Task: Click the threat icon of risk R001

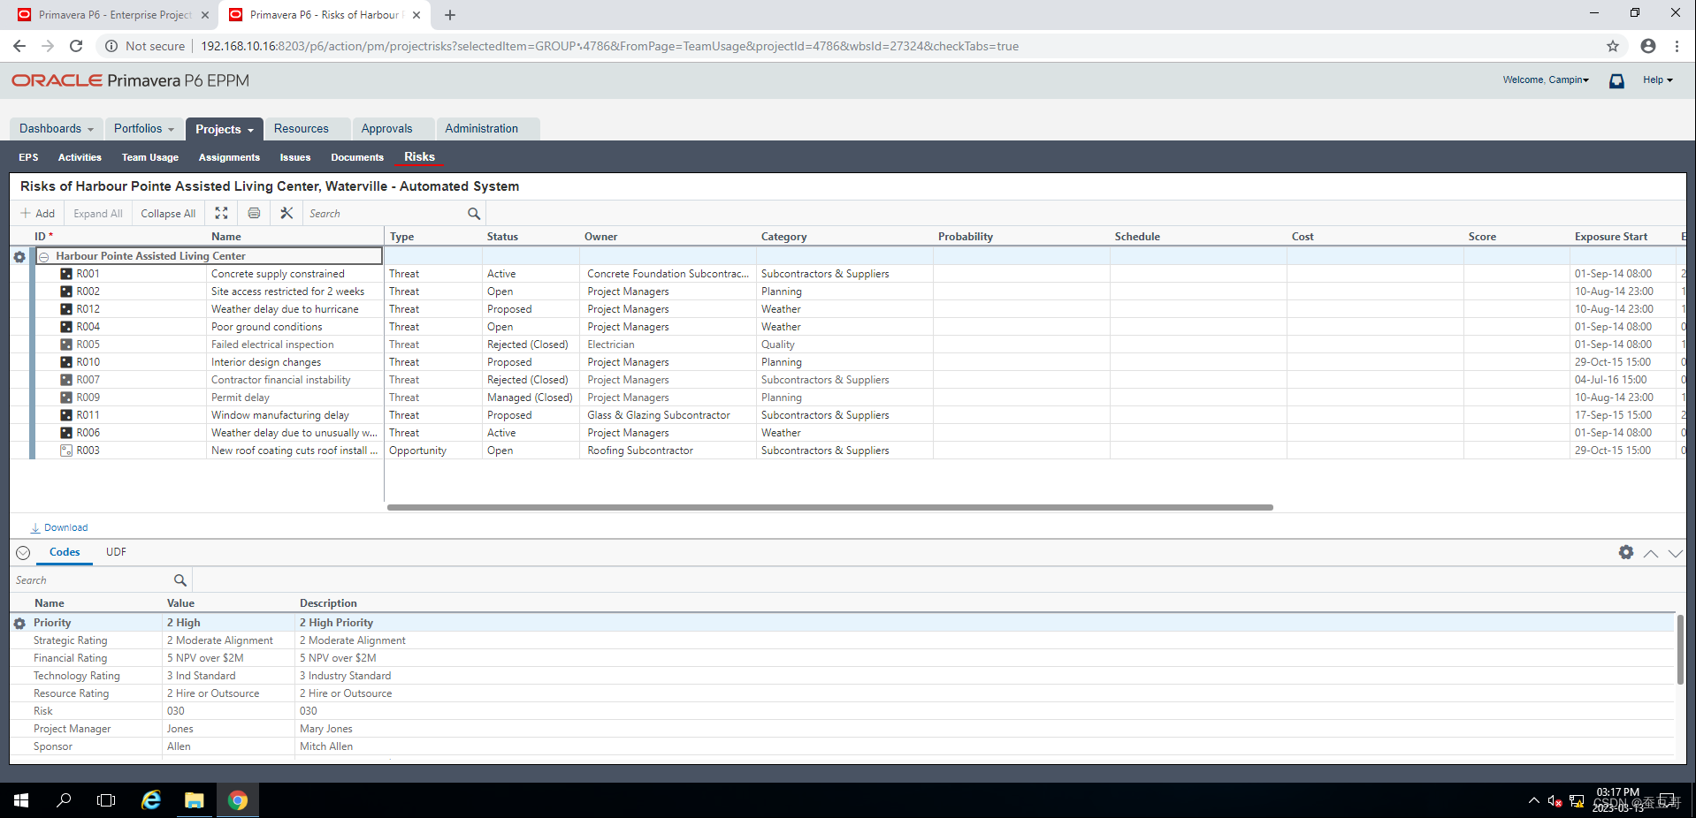Action: (66, 274)
